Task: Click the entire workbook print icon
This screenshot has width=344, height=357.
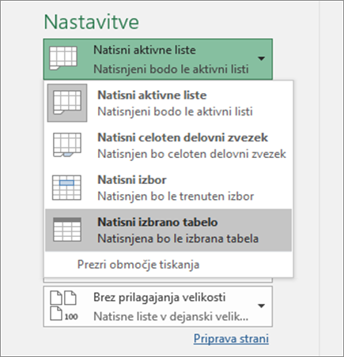Action: tap(67, 145)
